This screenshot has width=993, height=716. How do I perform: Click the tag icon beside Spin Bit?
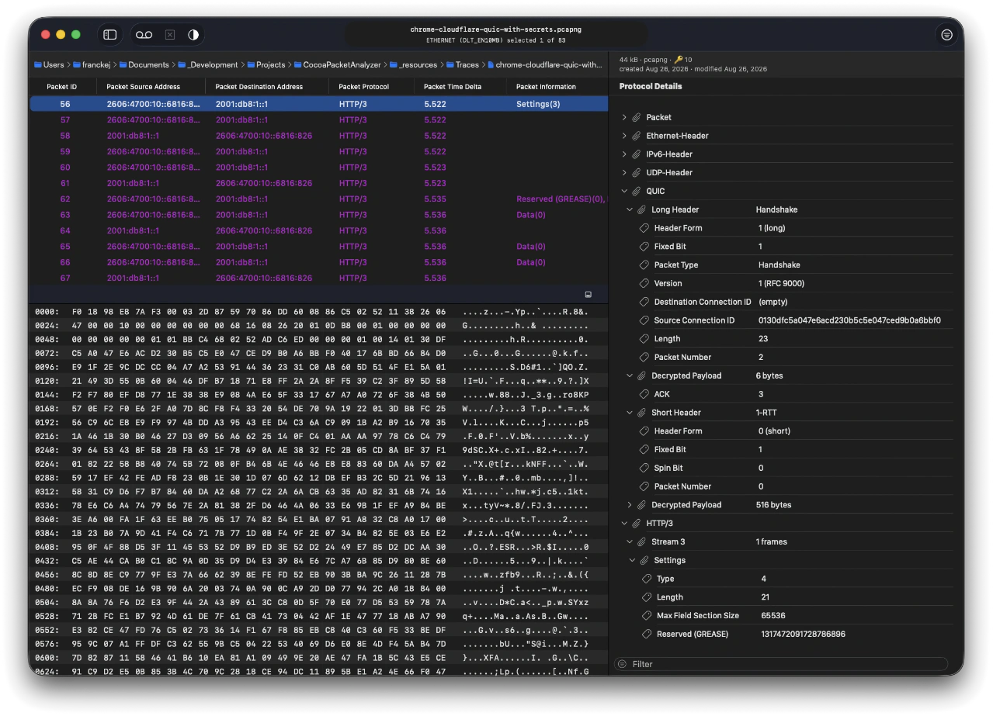644,468
